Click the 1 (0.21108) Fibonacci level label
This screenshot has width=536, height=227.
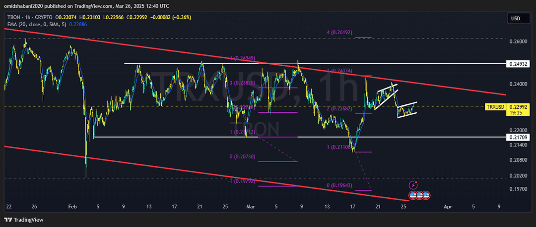point(339,147)
